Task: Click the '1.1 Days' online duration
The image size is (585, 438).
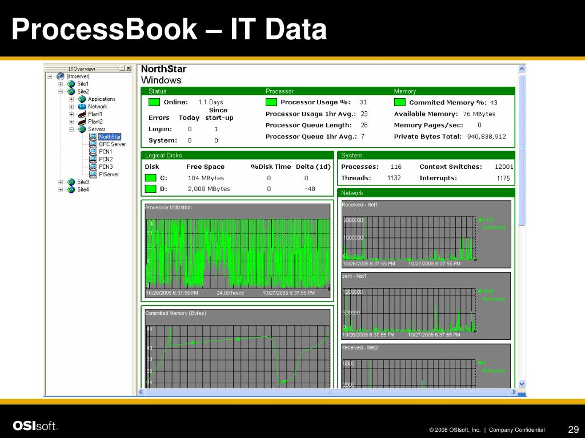Action: coord(211,102)
